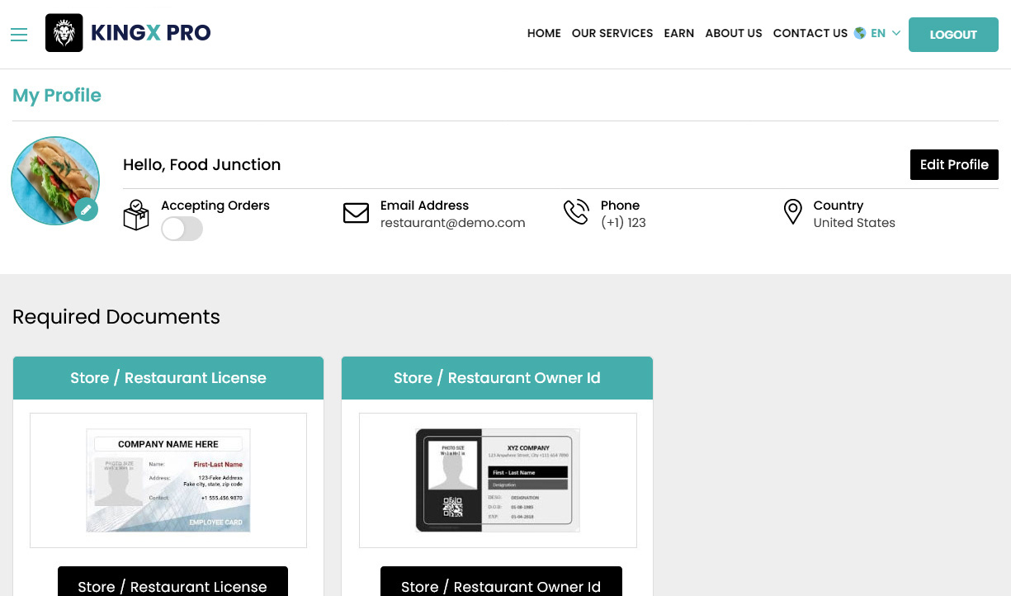Click the KINGX PRO brand name
Image resolution: width=1011 pixels, height=596 pixels.
tap(150, 33)
